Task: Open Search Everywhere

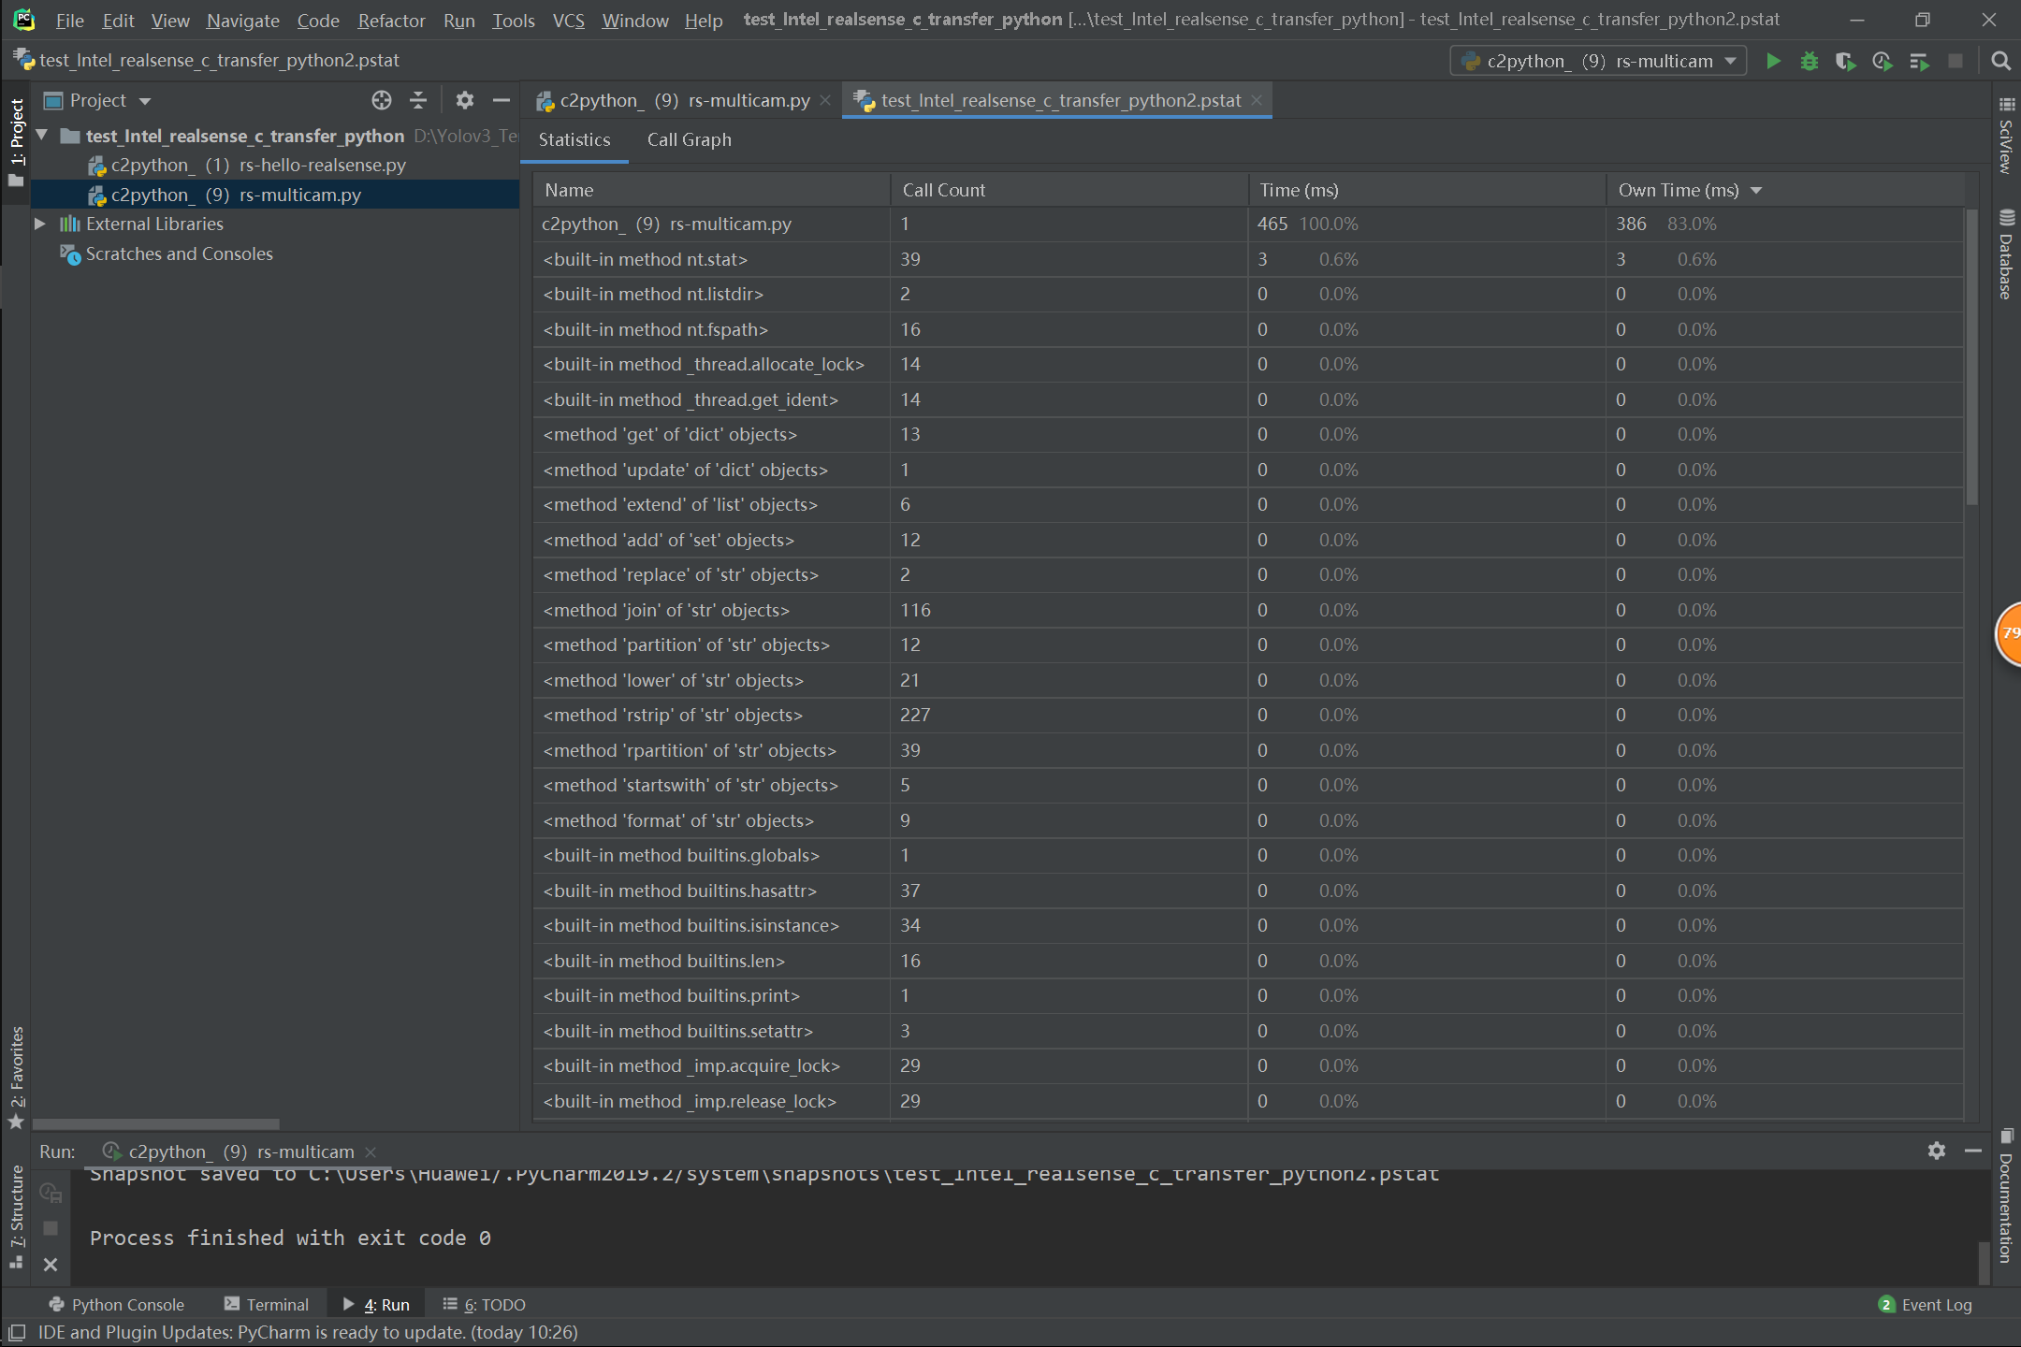Action: (1999, 61)
